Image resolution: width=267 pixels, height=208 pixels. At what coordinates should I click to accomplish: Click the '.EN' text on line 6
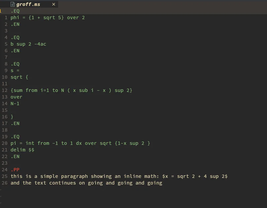(x=15, y=51)
